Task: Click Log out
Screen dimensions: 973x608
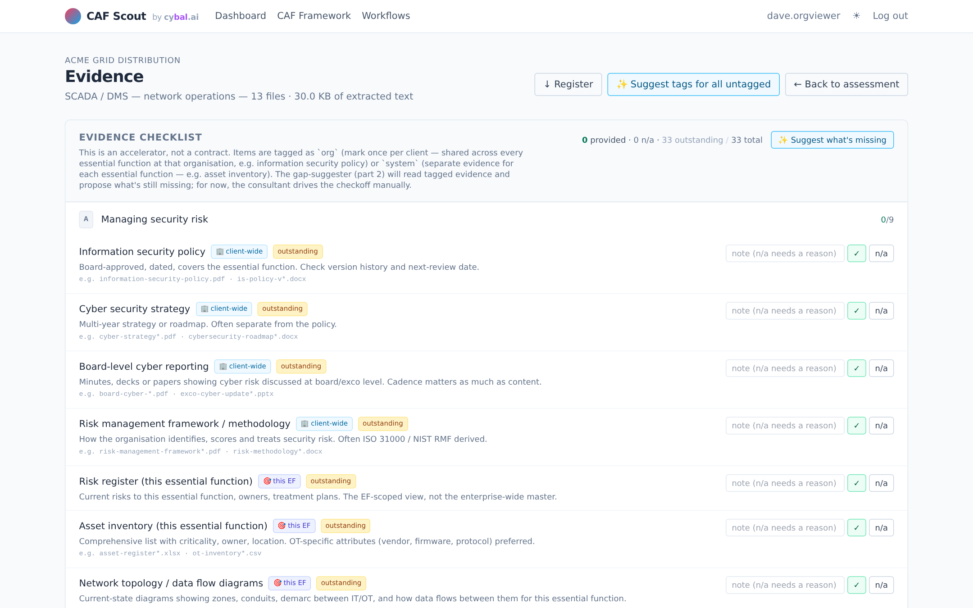Action: click(x=890, y=16)
